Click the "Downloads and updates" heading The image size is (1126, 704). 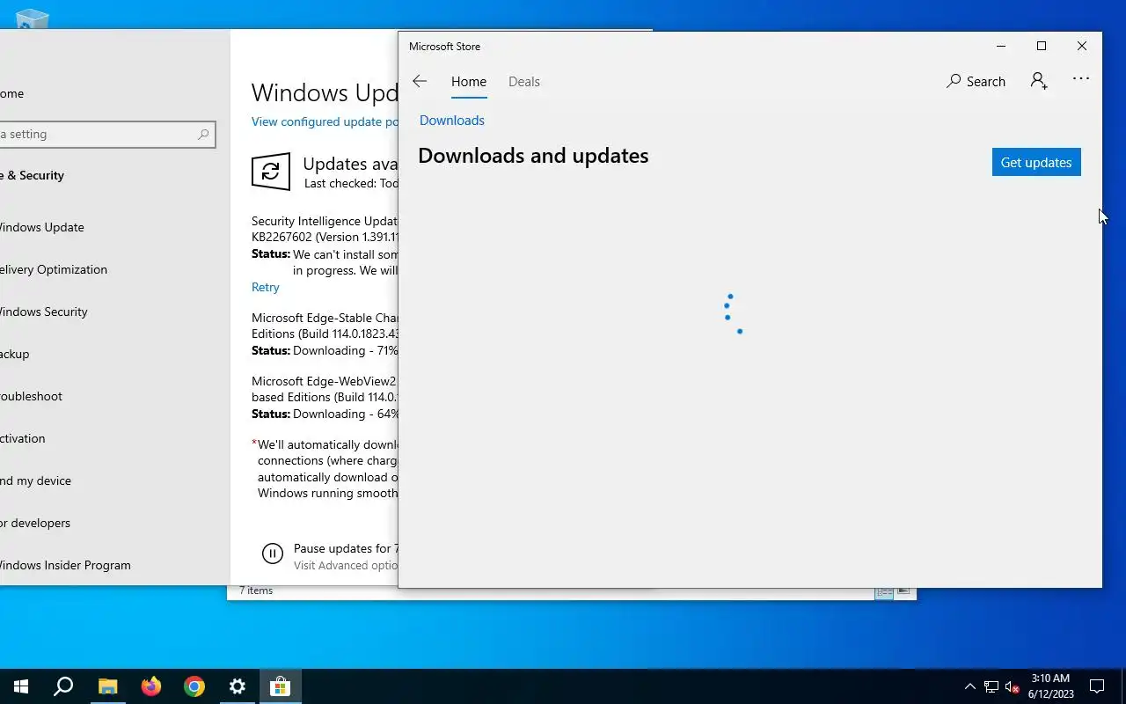point(533,156)
